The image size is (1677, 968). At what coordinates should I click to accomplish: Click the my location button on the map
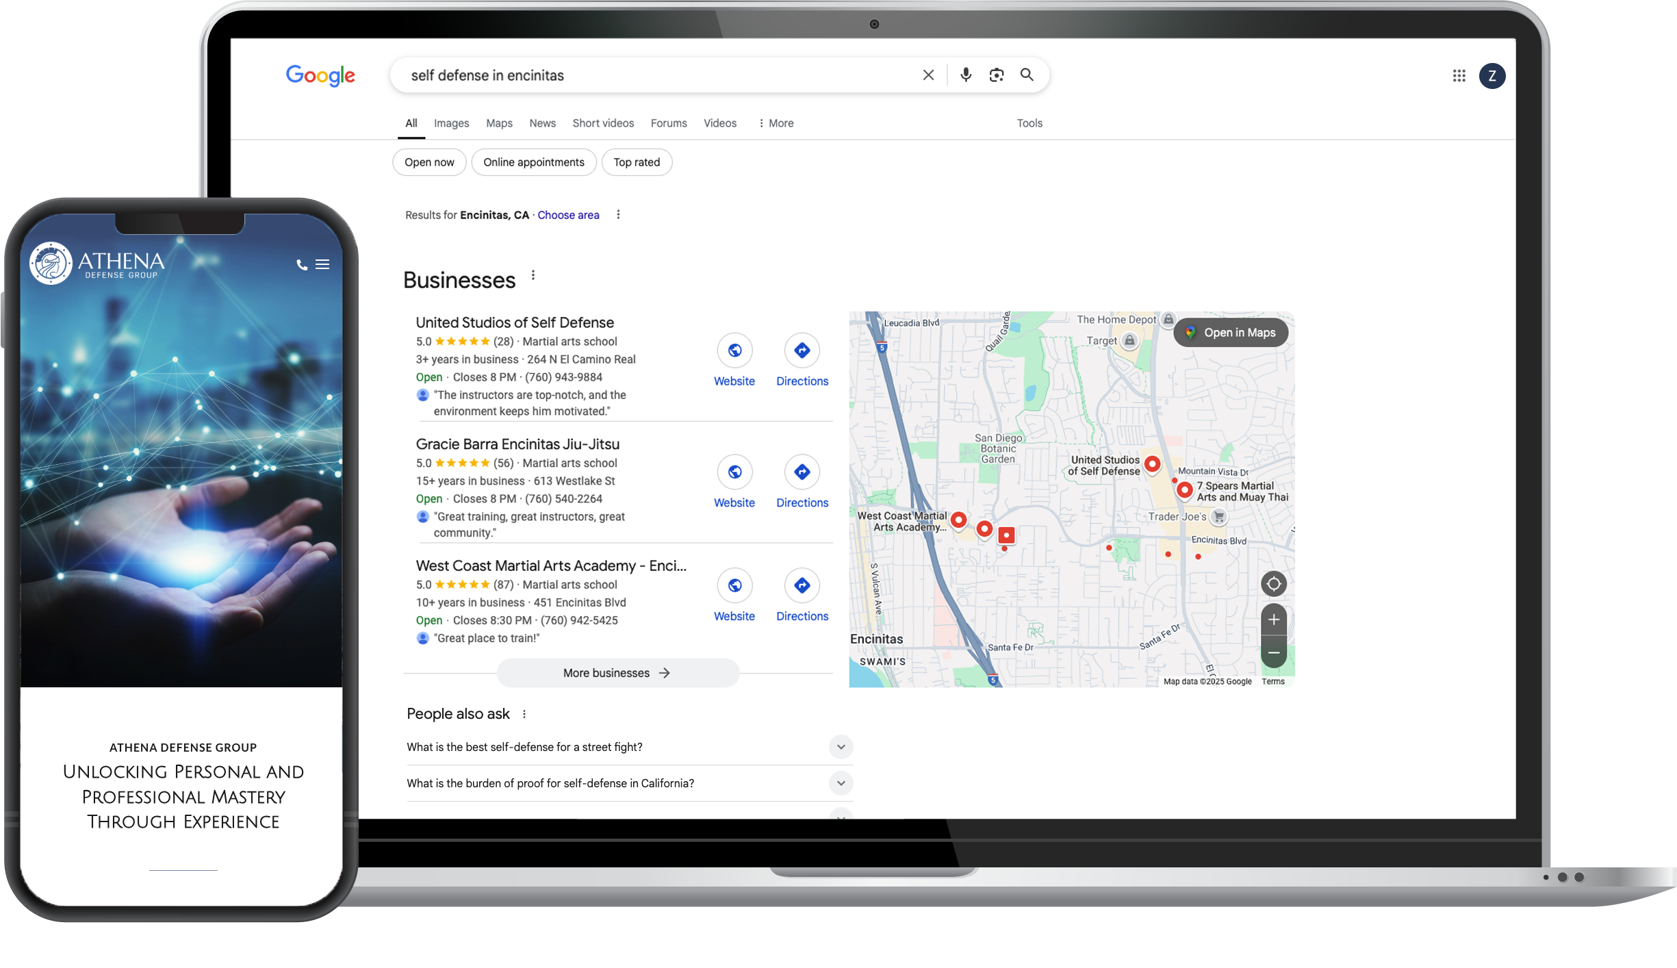pyautogui.click(x=1274, y=583)
